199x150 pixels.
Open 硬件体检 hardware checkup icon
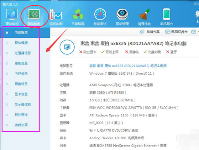tap(12, 15)
